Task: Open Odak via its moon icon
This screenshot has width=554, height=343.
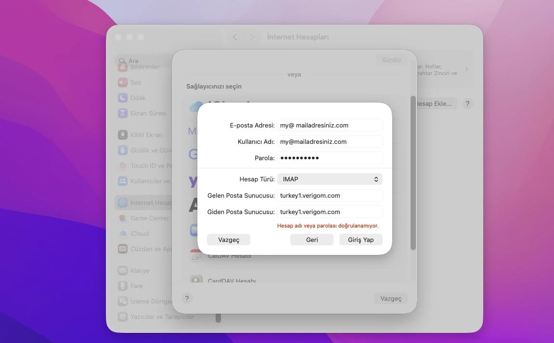Action: pyautogui.click(x=123, y=98)
